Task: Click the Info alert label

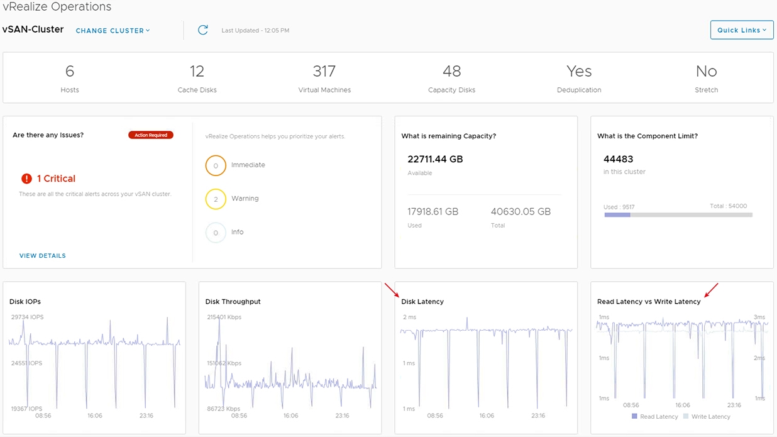Action: (x=237, y=232)
